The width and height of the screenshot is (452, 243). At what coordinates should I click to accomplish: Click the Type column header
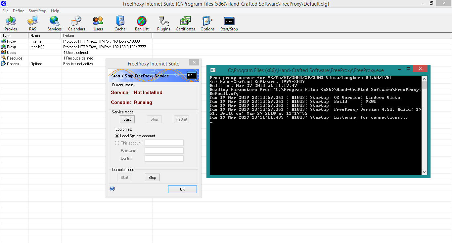point(15,35)
